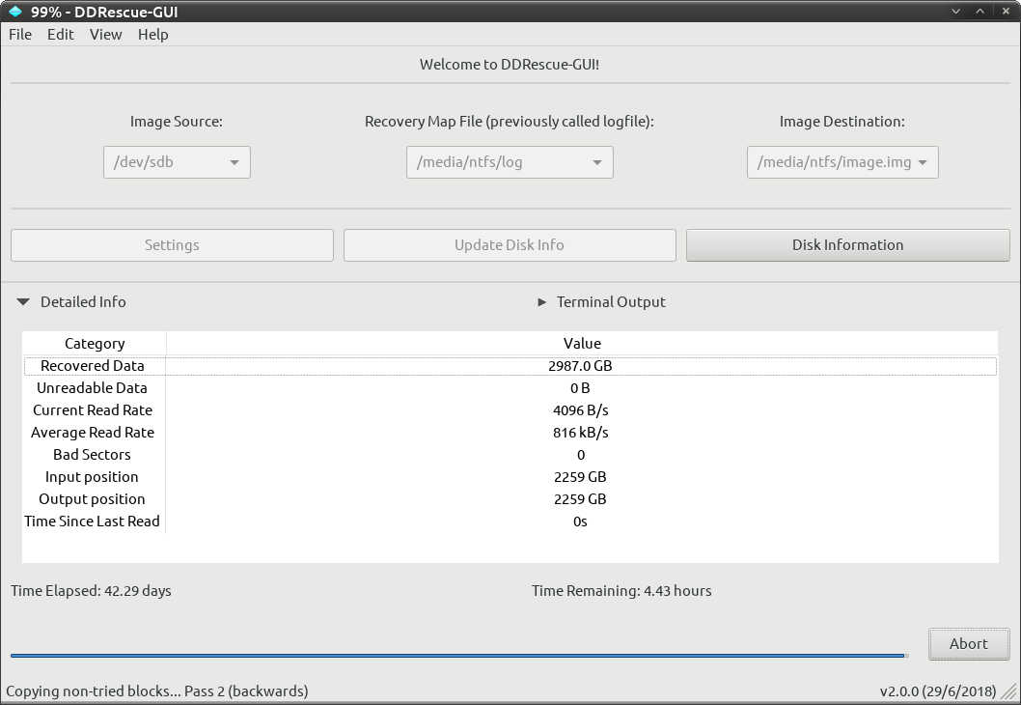Select the Current Read Rate row
1021x705 pixels.
510,410
